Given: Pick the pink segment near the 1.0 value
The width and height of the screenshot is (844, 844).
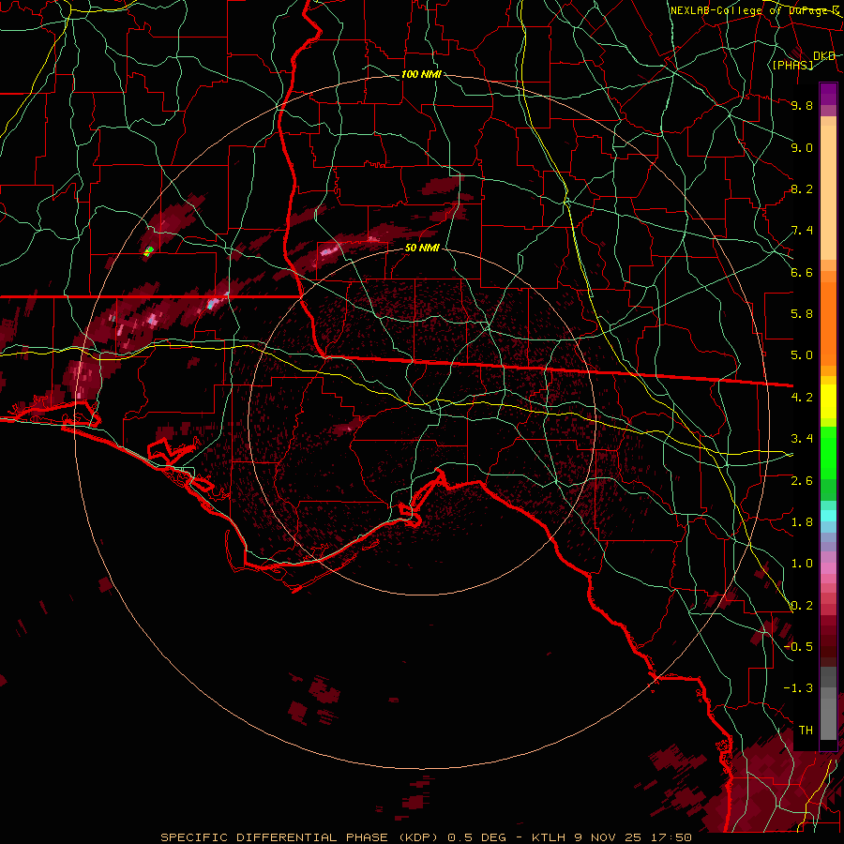Looking at the screenshot, I should point(828,568).
